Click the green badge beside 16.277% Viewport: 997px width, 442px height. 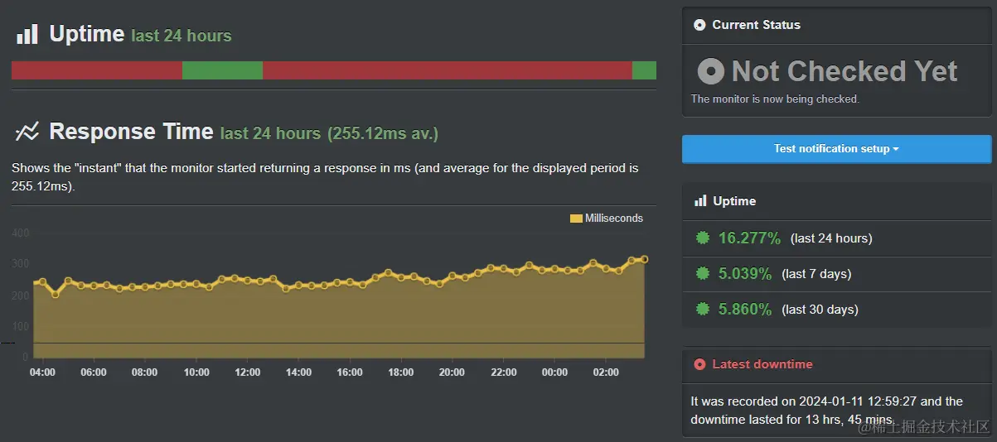(x=703, y=238)
